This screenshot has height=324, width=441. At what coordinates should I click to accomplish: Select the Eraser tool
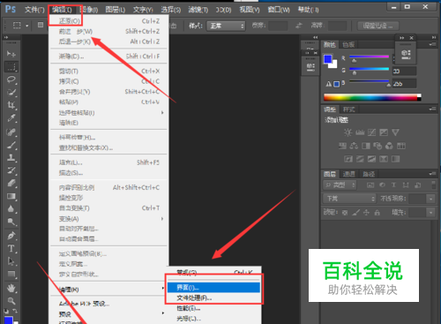tap(11, 184)
